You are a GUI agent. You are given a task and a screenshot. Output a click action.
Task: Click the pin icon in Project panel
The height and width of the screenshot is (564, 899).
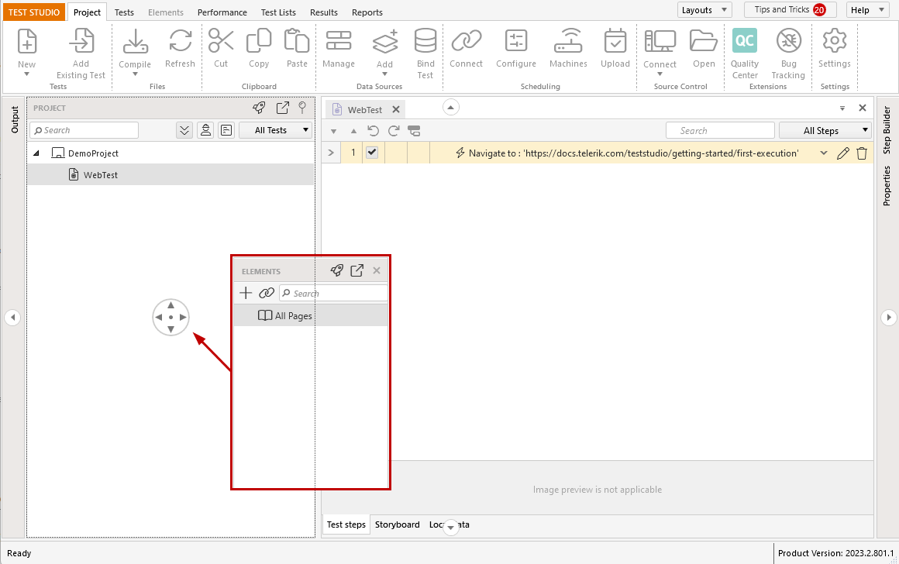click(x=302, y=107)
